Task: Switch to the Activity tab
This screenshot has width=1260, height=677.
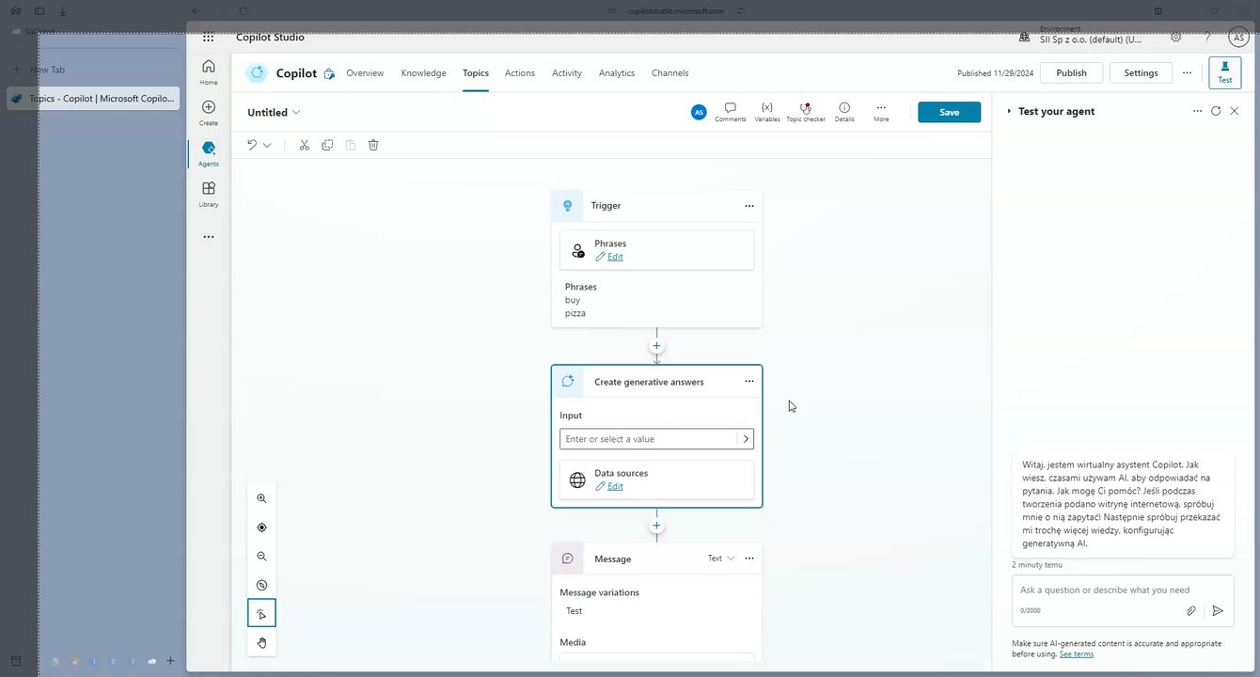Action: [567, 72]
